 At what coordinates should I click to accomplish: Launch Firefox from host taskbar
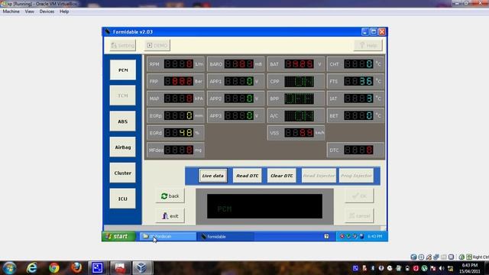tap(76, 268)
